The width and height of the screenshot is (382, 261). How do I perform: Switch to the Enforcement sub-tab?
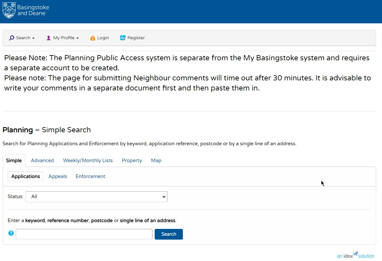(x=90, y=176)
